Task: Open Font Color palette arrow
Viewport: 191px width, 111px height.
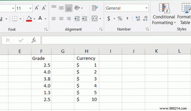Action: click(45, 19)
